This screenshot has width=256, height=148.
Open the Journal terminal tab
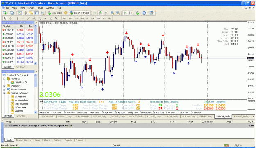tap(79, 140)
